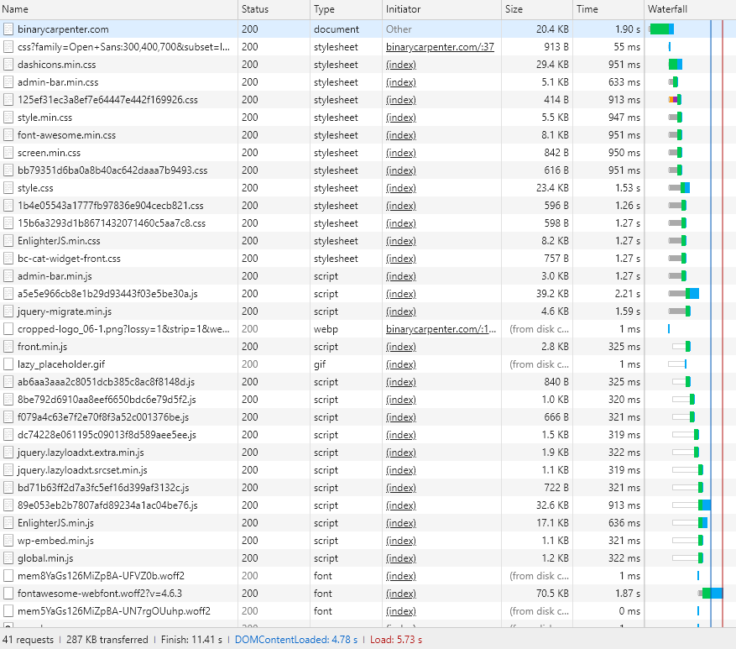
Task: Click the file icon beside jquery-migrate.min.js
Action: click(8, 311)
